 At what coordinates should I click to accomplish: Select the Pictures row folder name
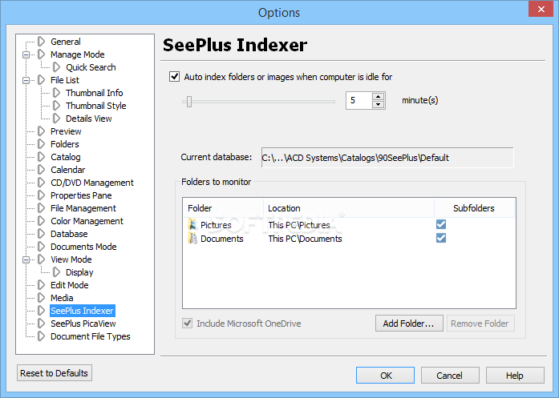click(x=216, y=225)
